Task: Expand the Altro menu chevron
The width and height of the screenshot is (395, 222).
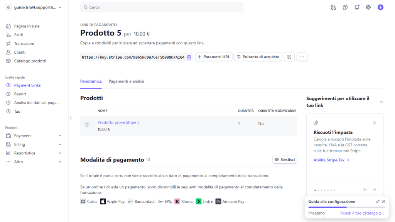Action: (60, 162)
